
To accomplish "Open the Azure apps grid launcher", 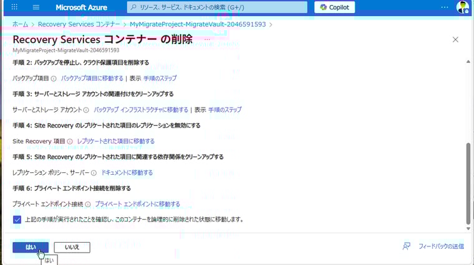I will pyautogui.click(x=14, y=7).
